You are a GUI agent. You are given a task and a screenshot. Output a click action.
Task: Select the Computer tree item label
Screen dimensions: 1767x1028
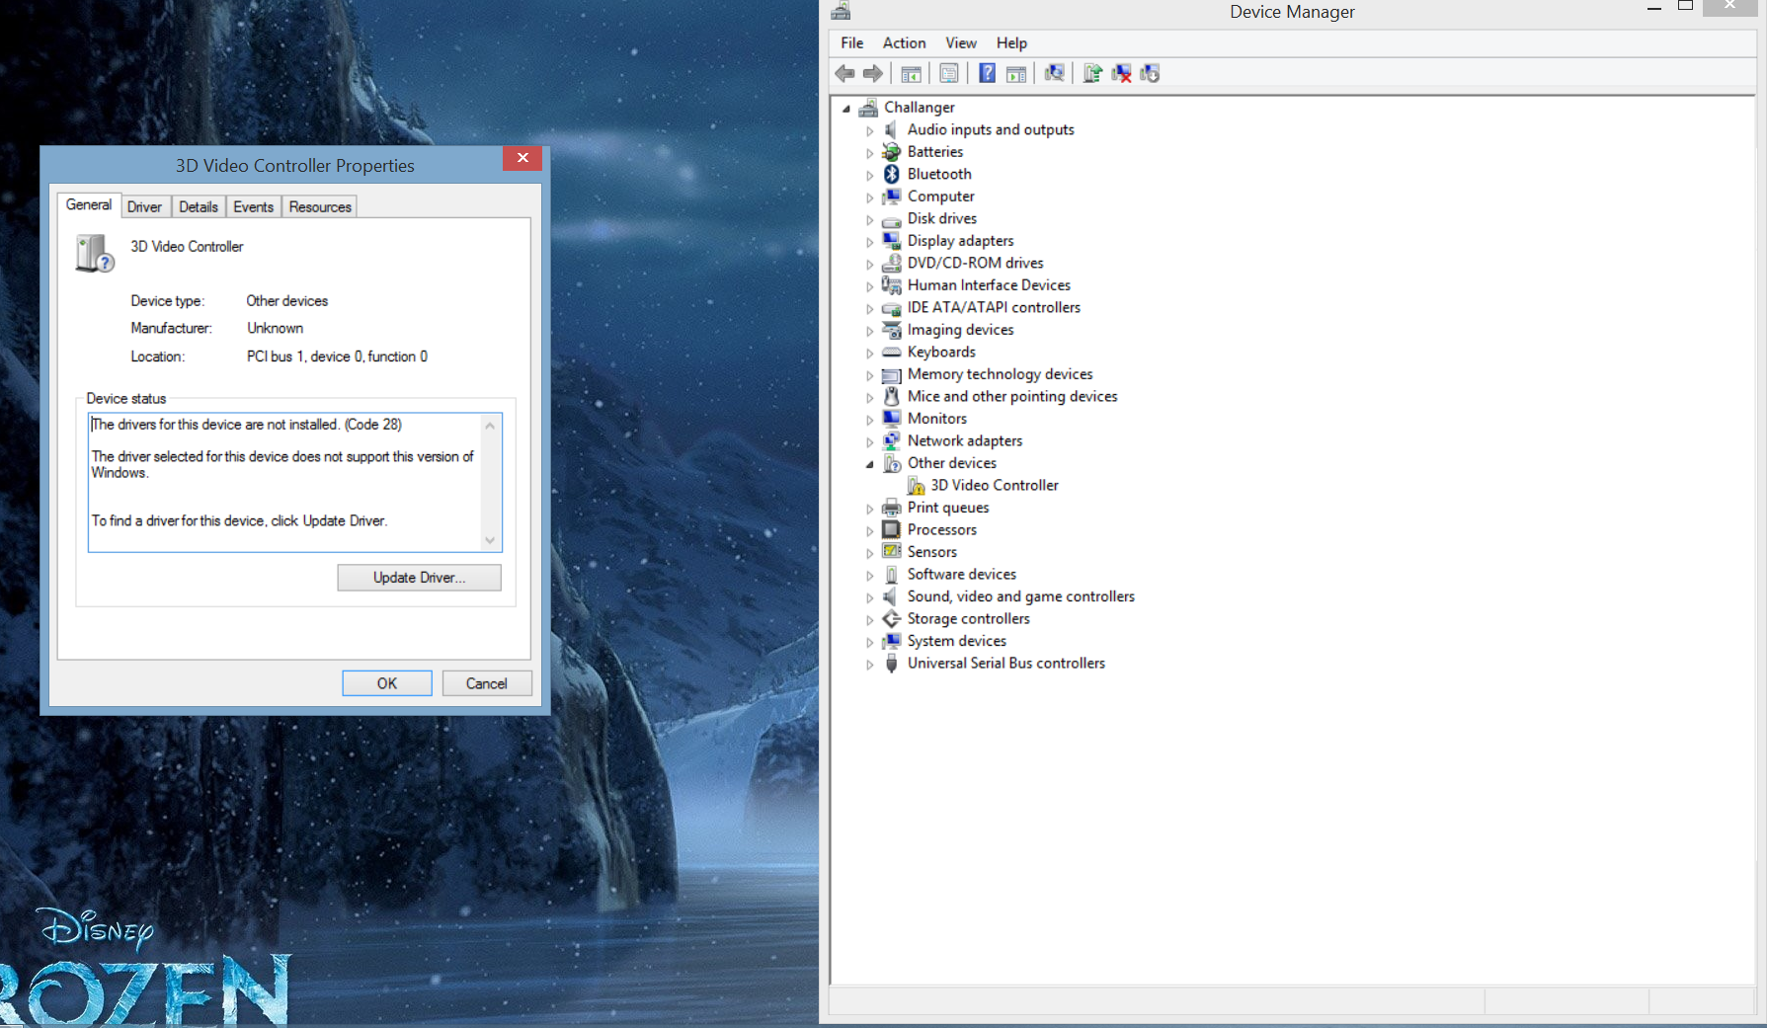pos(940,197)
